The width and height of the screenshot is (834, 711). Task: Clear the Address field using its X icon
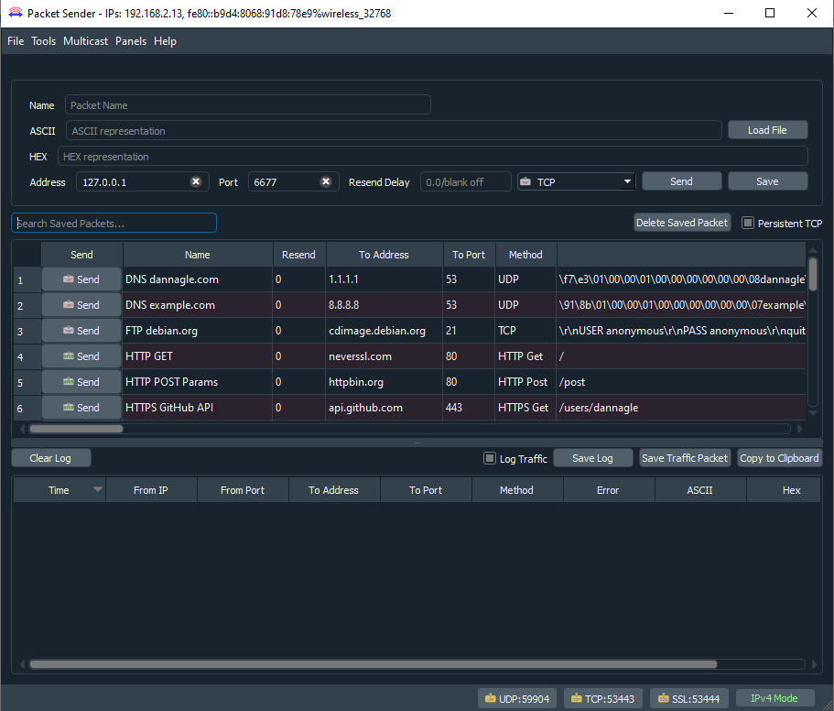pos(196,181)
